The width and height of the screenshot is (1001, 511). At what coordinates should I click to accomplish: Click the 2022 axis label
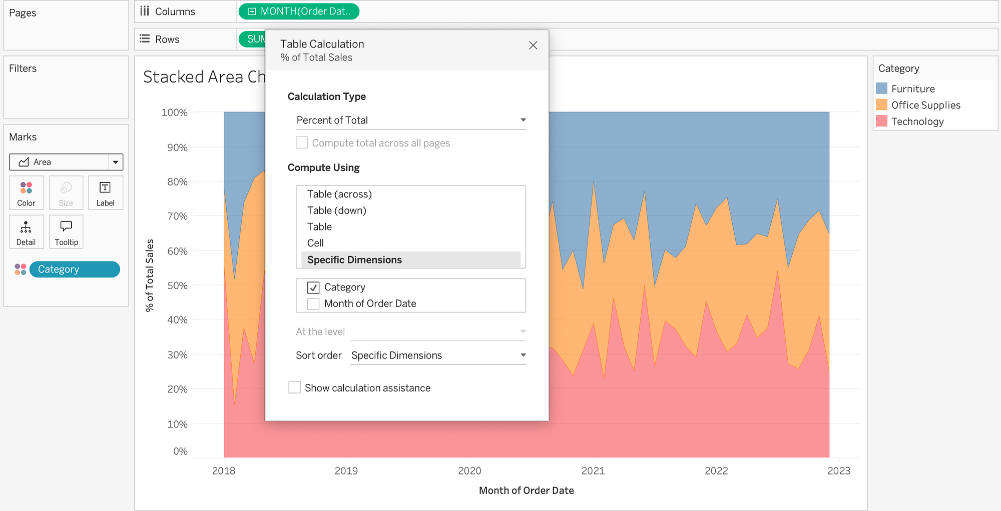point(716,471)
